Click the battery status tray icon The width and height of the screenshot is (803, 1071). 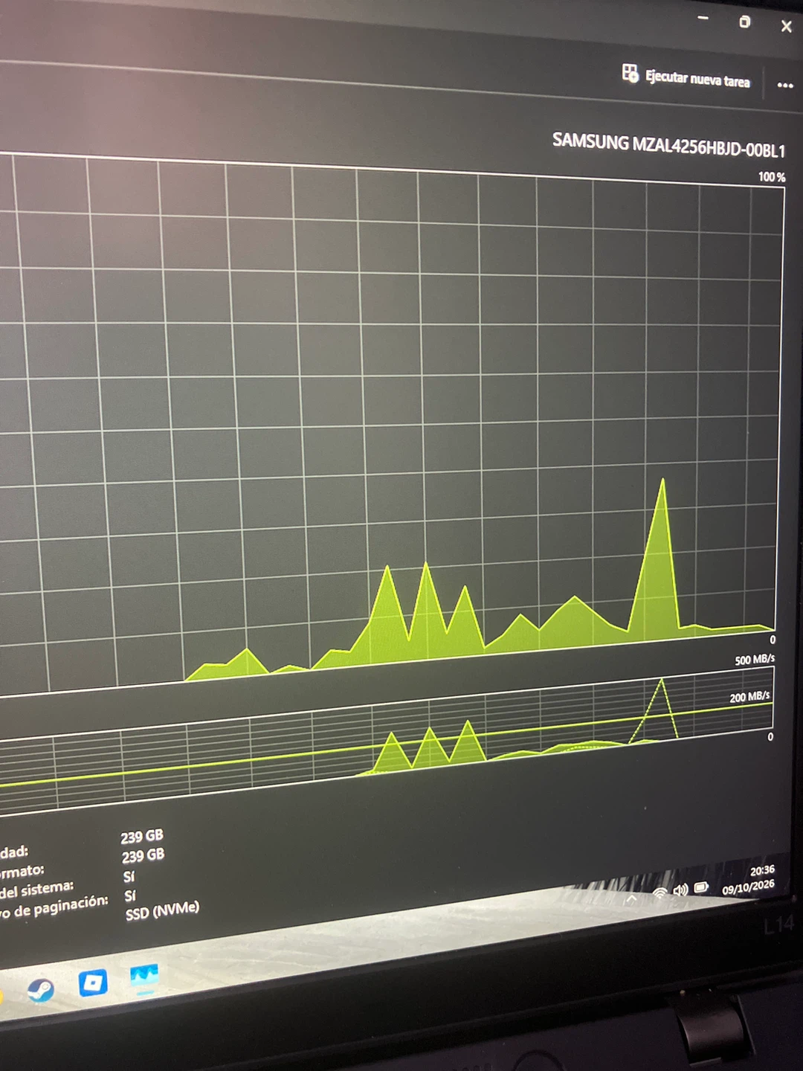point(701,887)
